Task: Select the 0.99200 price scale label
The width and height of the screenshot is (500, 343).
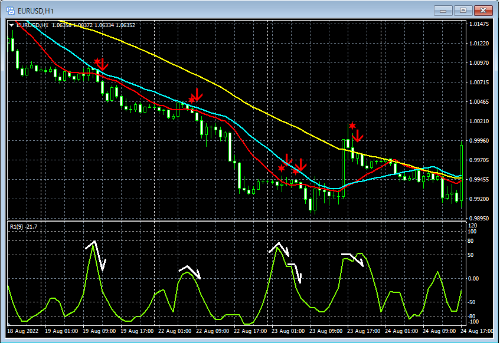Action: tap(479, 199)
